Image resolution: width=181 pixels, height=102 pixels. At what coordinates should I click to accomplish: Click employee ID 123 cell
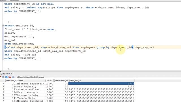pos(11,90)
